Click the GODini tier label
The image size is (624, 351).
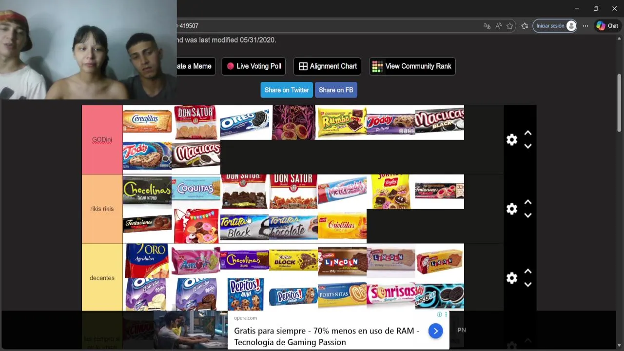point(102,140)
